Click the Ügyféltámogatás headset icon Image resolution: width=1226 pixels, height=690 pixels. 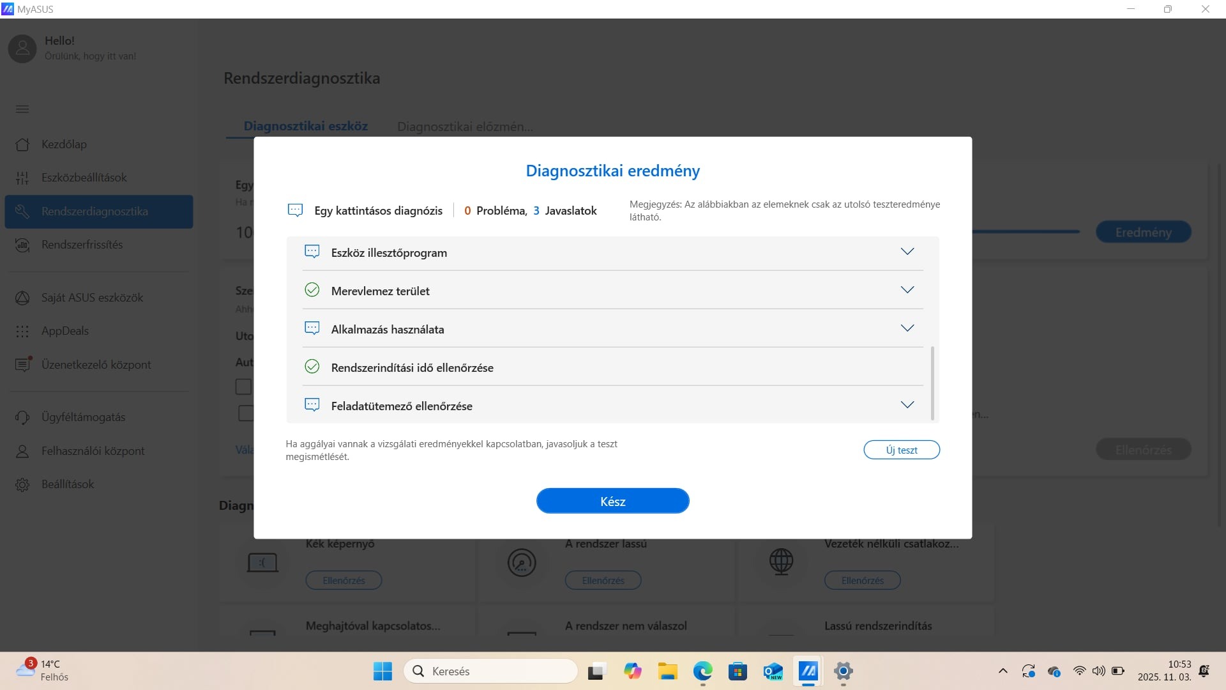click(x=22, y=417)
